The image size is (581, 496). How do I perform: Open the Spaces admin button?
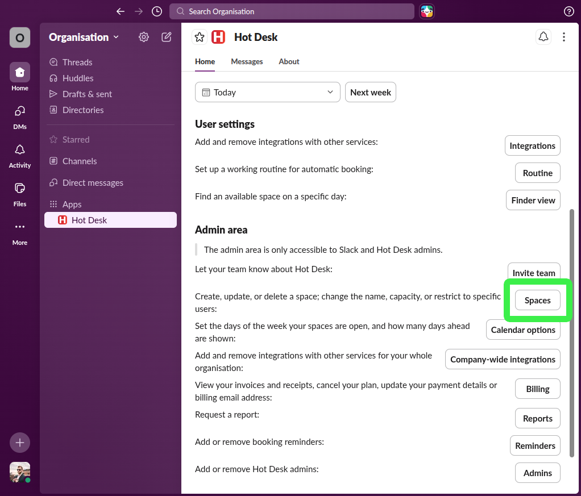coord(537,300)
